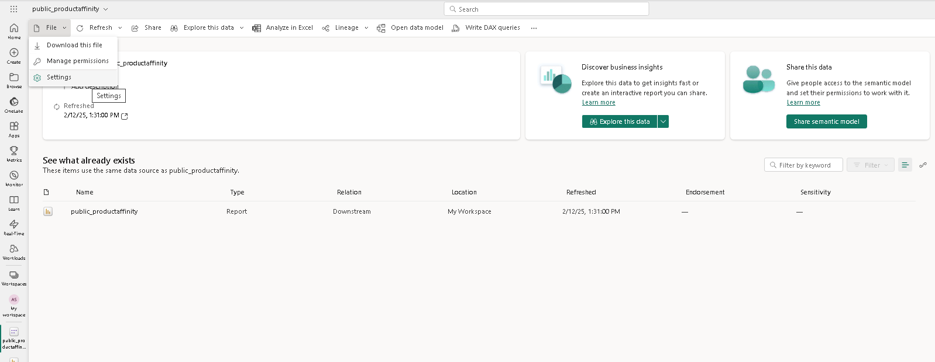This screenshot has height=362, width=935.
Task: Click the Report type cell
Action: tap(236, 211)
